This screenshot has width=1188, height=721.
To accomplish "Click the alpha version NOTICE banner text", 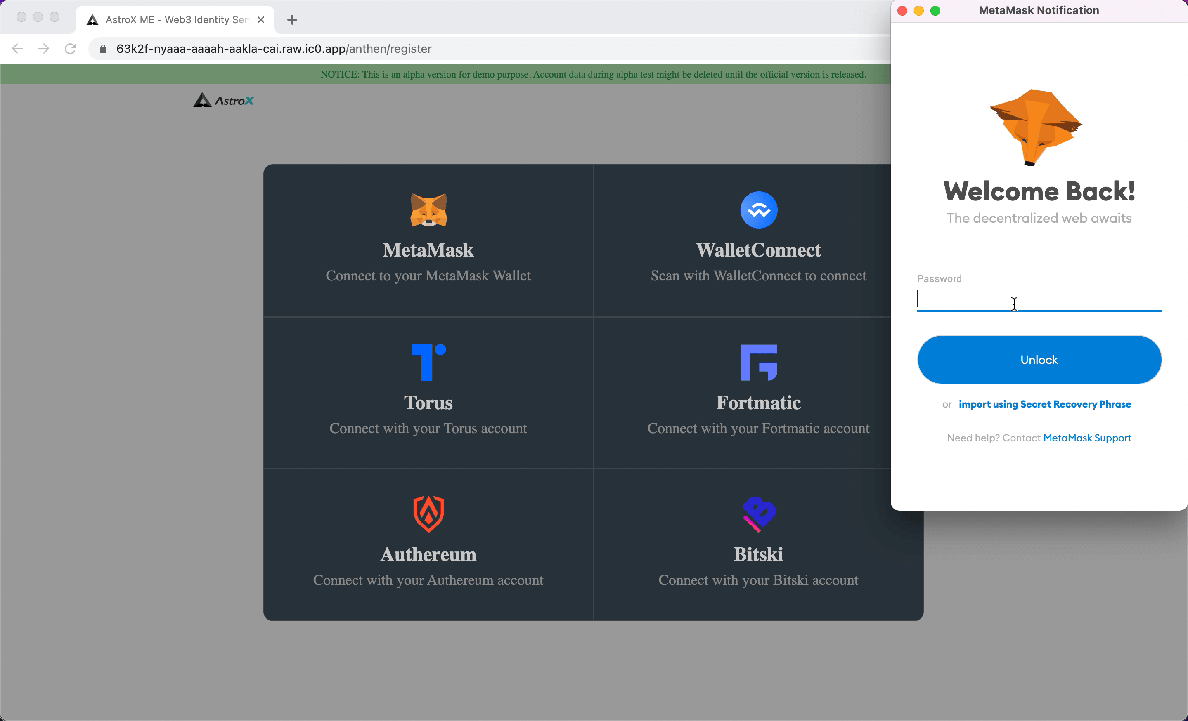I will click(593, 74).
